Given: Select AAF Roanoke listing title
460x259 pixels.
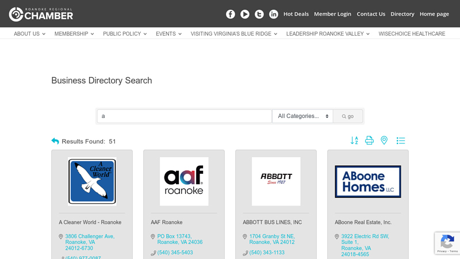Looking at the screenshot, I should click(167, 222).
